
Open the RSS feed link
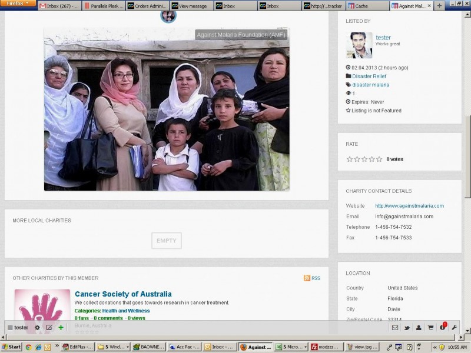[x=316, y=278]
